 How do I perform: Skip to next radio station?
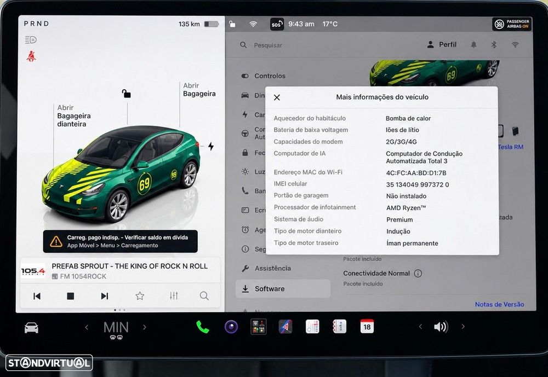pyautogui.click(x=104, y=296)
